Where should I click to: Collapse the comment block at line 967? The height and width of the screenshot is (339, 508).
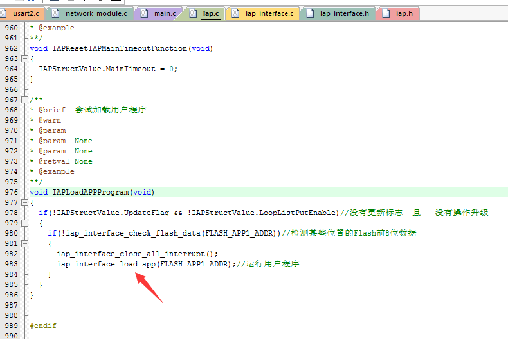24,100
